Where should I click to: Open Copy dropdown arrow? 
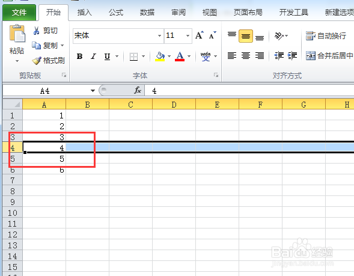tap(63, 45)
